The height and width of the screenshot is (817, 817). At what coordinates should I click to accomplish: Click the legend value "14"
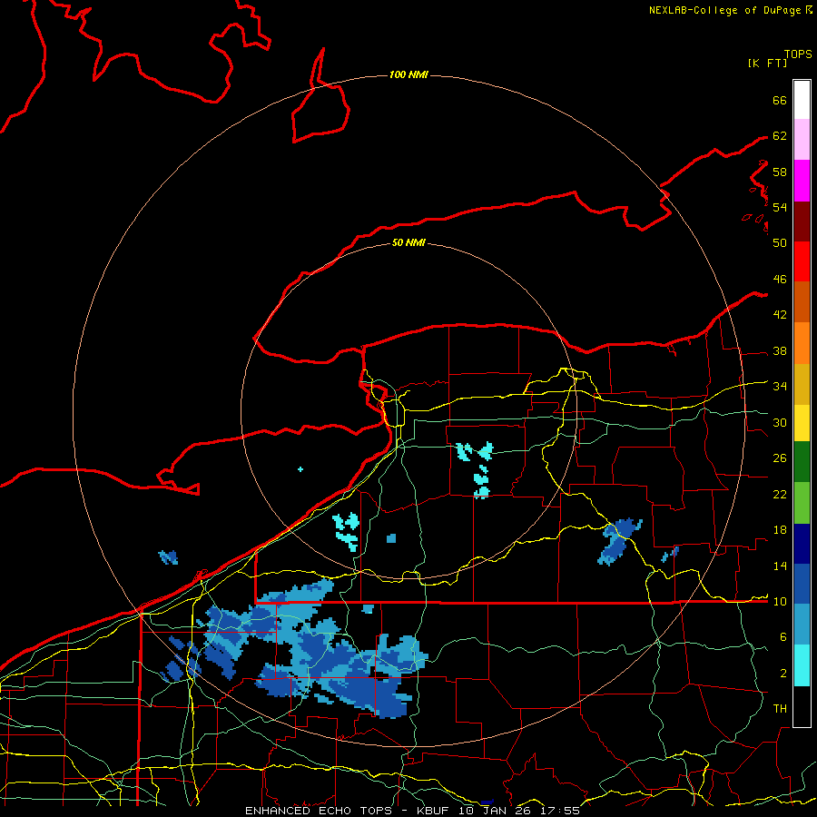(780, 566)
